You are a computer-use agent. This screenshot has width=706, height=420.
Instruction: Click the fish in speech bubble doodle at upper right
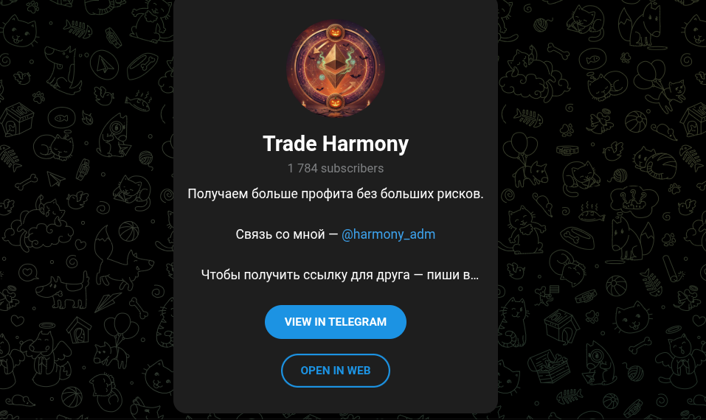592,60
